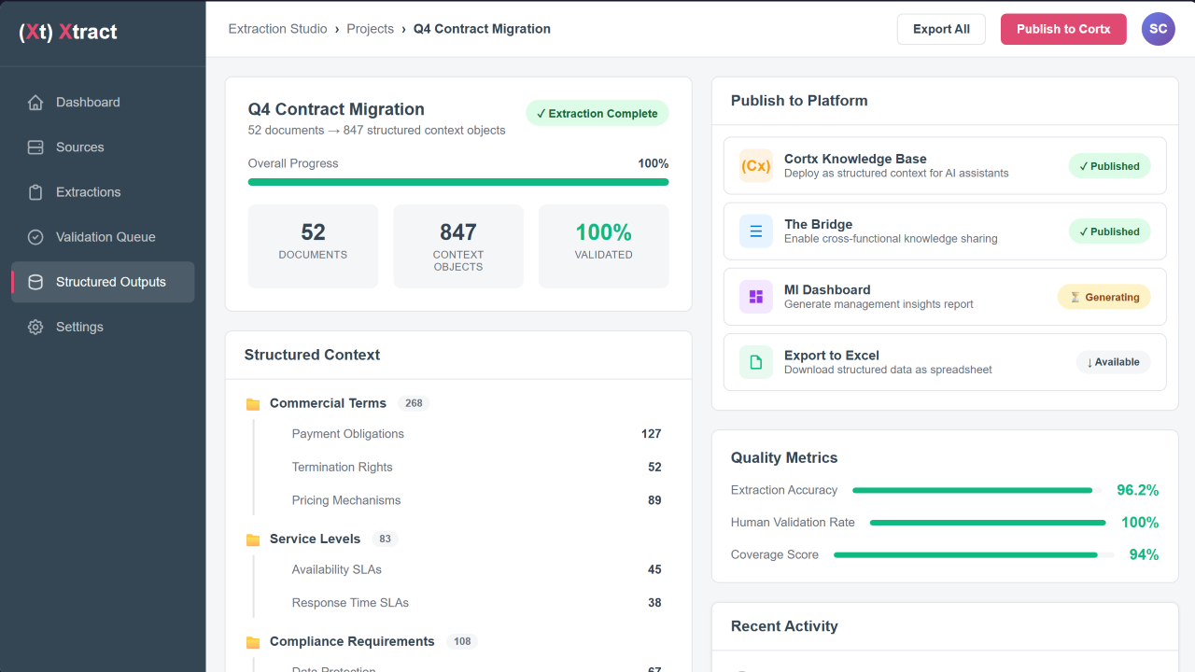Click the Settings gear icon

35,327
